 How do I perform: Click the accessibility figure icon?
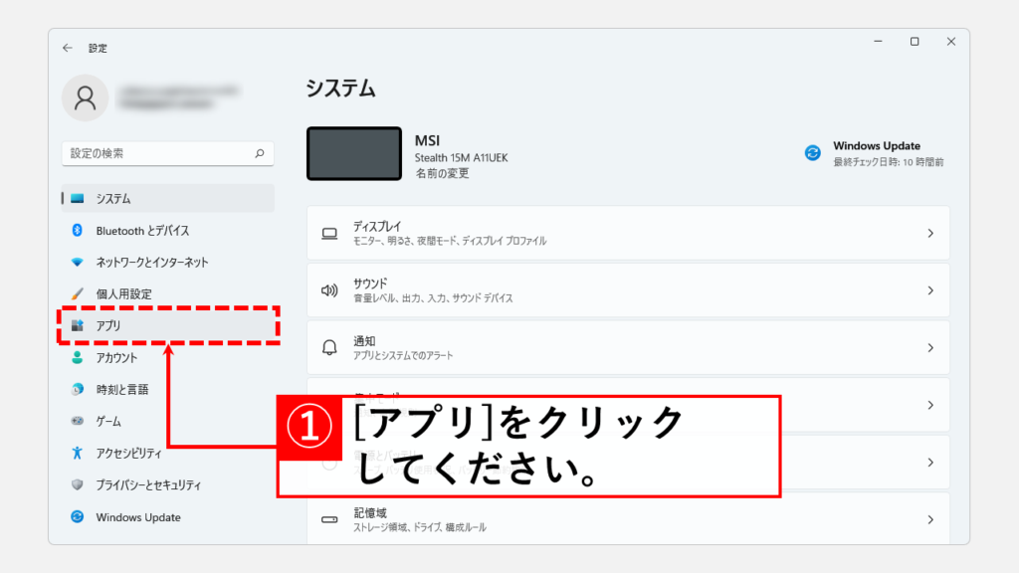pos(78,453)
